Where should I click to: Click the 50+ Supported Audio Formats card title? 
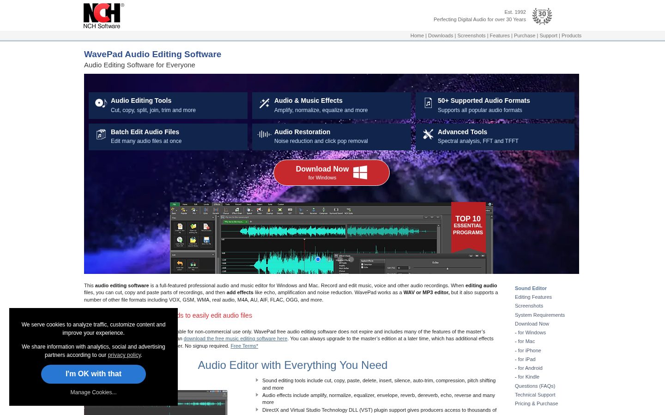(x=484, y=101)
